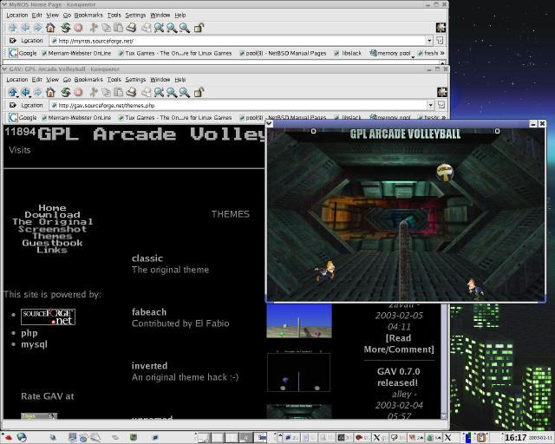This screenshot has width=555, height=444.
Task: Click the Home icon in the MyNOS Konqueror toolbar
Action: point(50,28)
